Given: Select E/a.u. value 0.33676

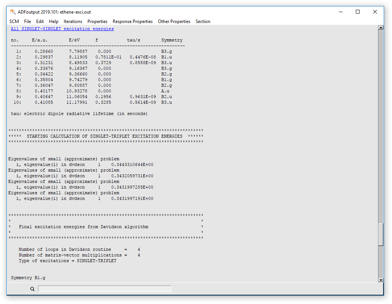Looking at the screenshot, I should (x=44, y=69).
